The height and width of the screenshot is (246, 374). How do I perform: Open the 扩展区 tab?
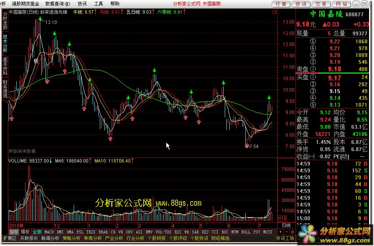[x=10, y=238]
